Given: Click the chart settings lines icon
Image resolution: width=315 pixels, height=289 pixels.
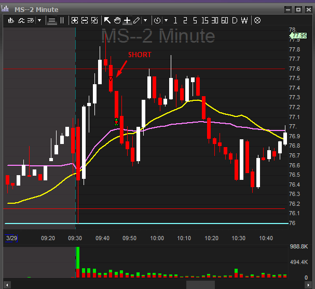Looking at the screenshot, I should (31, 20).
